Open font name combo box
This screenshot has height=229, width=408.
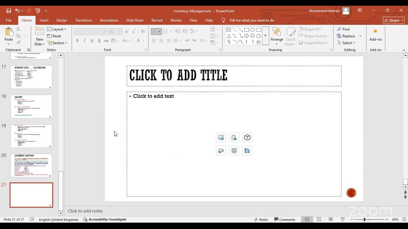click(x=91, y=31)
